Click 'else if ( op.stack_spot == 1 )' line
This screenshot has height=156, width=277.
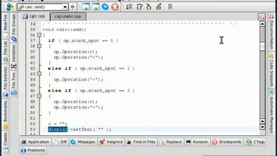coord(91,68)
